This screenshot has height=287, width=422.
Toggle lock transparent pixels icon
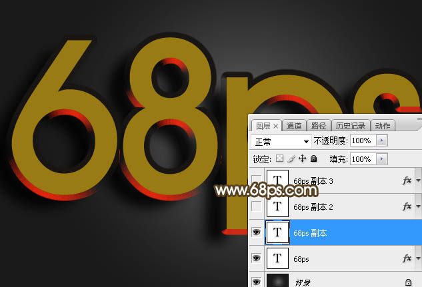279,158
